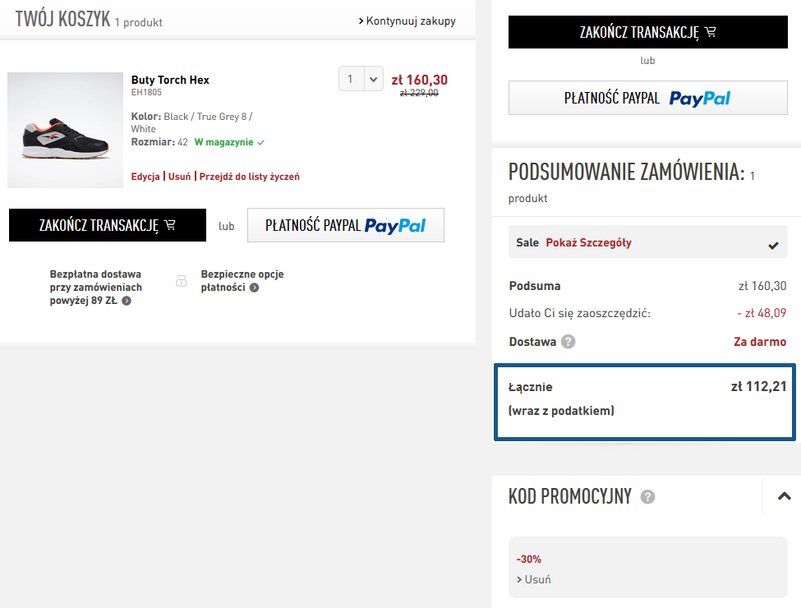Click Pokaż Szczegóły in the Sale row

[588, 242]
